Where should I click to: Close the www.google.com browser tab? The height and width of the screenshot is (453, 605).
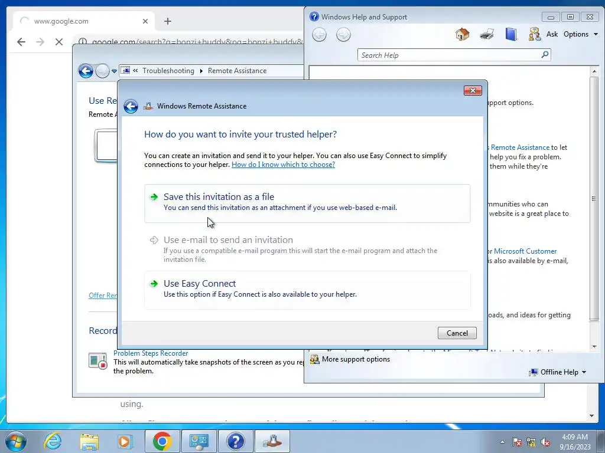[x=145, y=21]
